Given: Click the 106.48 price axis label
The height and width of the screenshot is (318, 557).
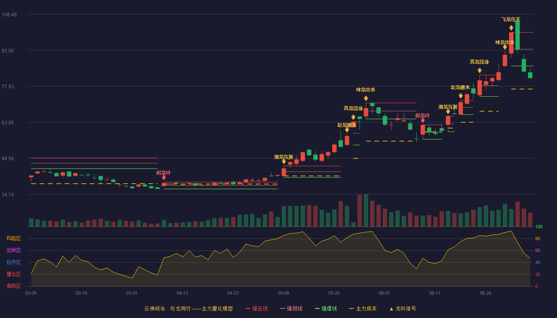Looking at the screenshot, I should (x=9, y=15).
